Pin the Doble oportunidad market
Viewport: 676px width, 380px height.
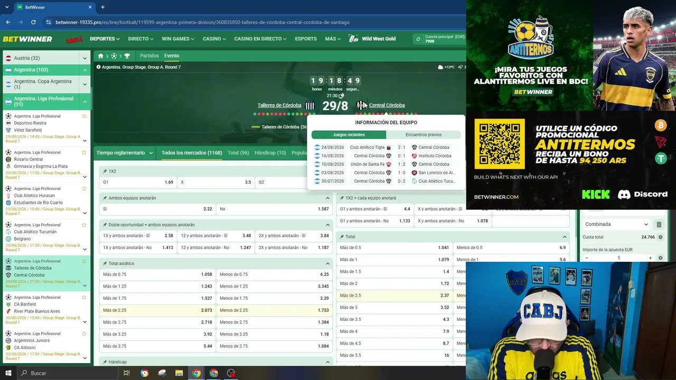tap(105, 225)
